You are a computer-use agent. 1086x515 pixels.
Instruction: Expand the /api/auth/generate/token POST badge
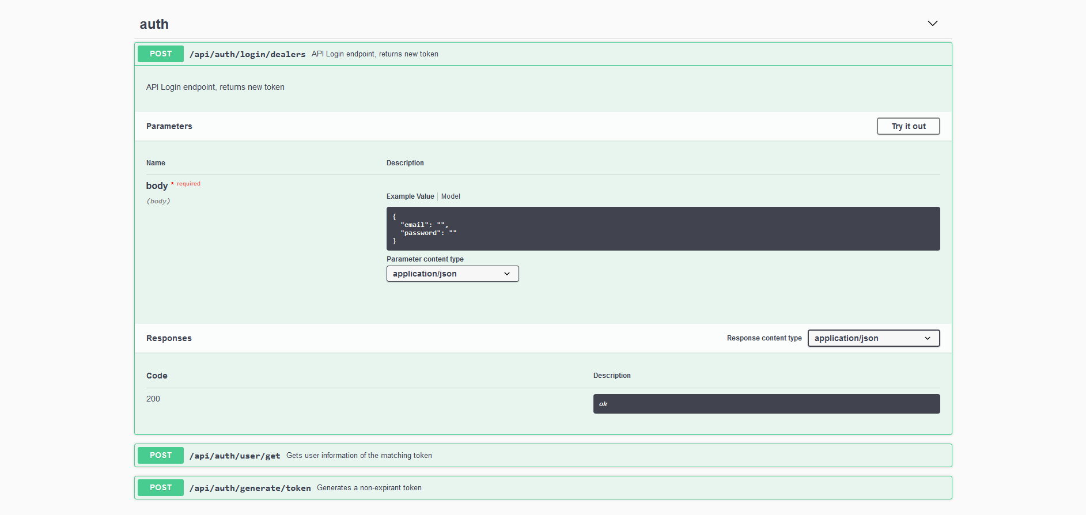pos(161,487)
